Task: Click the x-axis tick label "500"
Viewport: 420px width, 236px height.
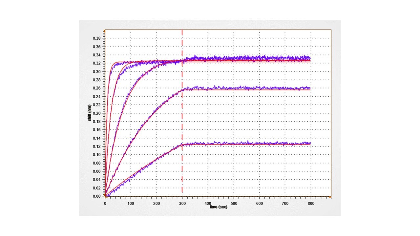Action: [234, 203]
